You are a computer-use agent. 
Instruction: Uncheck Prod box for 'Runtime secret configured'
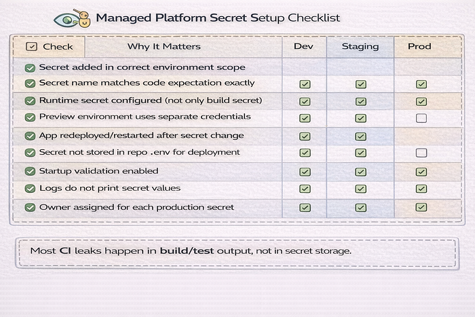click(x=421, y=101)
